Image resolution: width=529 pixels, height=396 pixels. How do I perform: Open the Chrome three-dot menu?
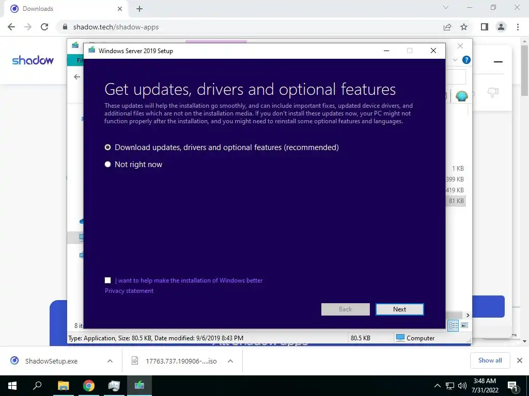(518, 27)
